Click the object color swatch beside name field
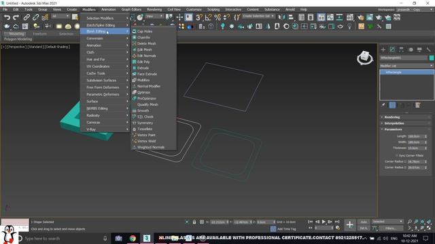Screen dimensions: 435x244 pyautogui.click(x=432, y=58)
